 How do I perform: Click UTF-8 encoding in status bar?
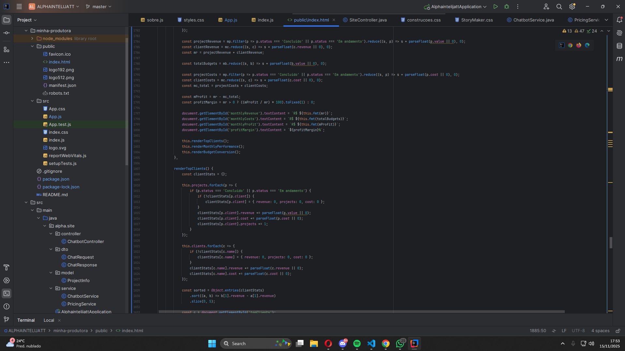point(578,331)
